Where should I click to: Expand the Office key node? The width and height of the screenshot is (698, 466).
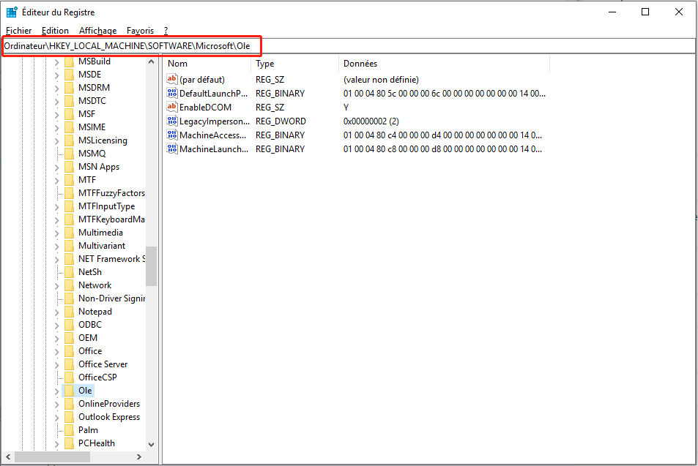tap(57, 351)
